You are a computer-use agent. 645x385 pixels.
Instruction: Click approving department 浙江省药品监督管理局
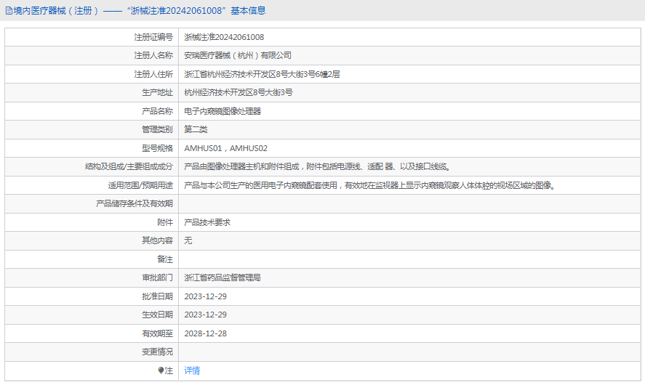click(x=223, y=277)
